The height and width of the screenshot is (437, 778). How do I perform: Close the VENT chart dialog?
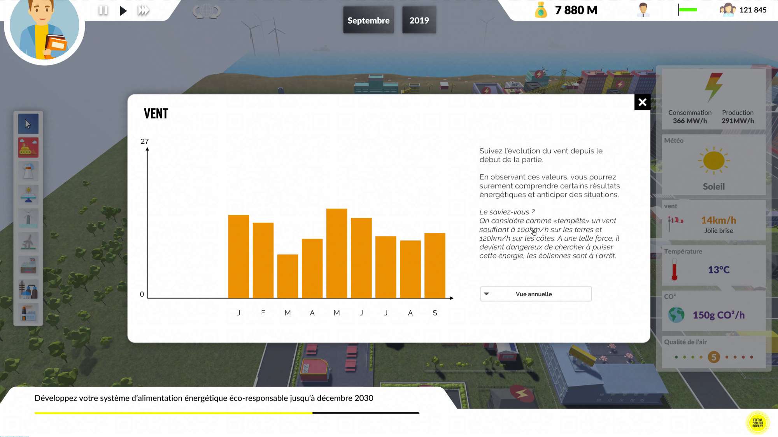[x=642, y=102]
